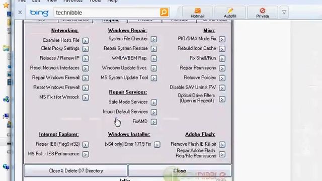Run Rebuild Icon Cache arrow button
Viewport: 322px width, 181px height.
[222, 49]
